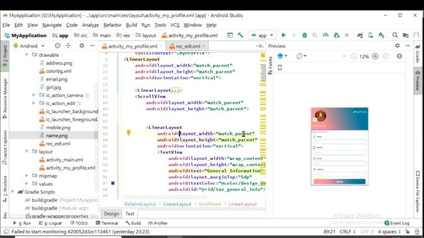Run the app with the green play button
Screen dimensions: 424x238
click(284, 35)
